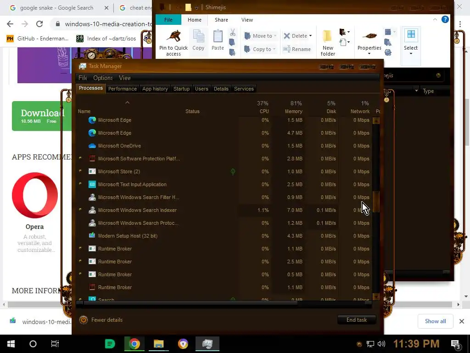This screenshot has height=353, width=470.
Task: Open Index of ~dartz/isos bookmark
Action: coord(106,39)
